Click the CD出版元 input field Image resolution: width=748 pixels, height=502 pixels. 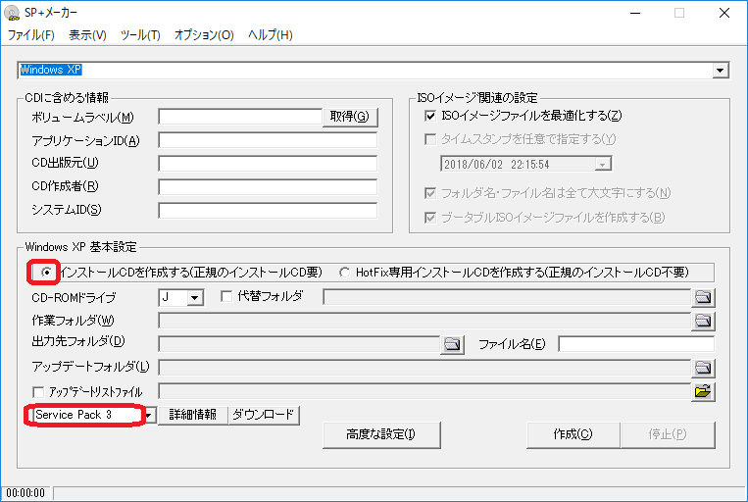pos(268,163)
